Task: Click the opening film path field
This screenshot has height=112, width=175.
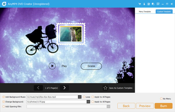Action: point(66,106)
